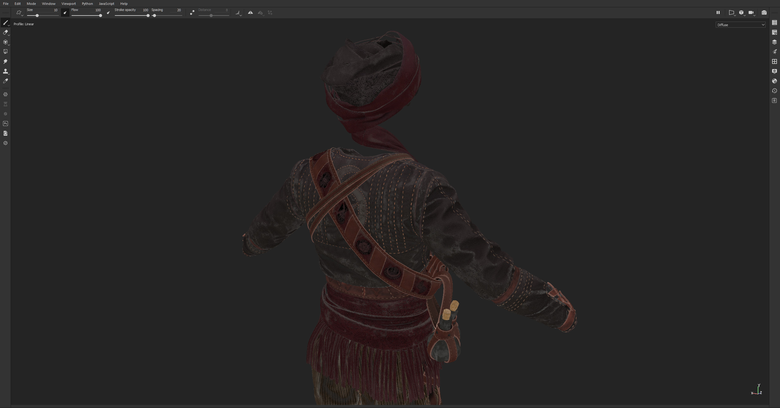Open the Diffuse channel dropdown
The width and height of the screenshot is (780, 408).
pyautogui.click(x=740, y=25)
